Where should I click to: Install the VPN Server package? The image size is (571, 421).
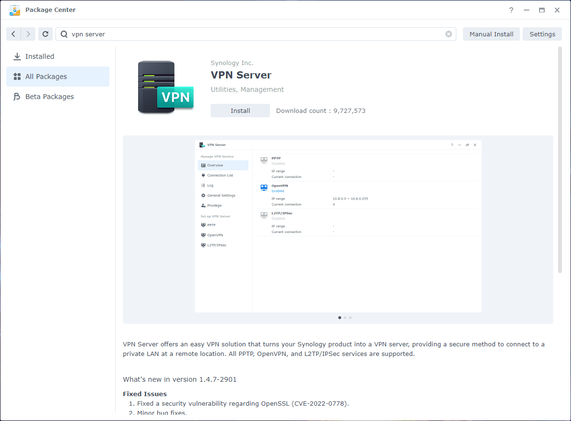pyautogui.click(x=240, y=111)
